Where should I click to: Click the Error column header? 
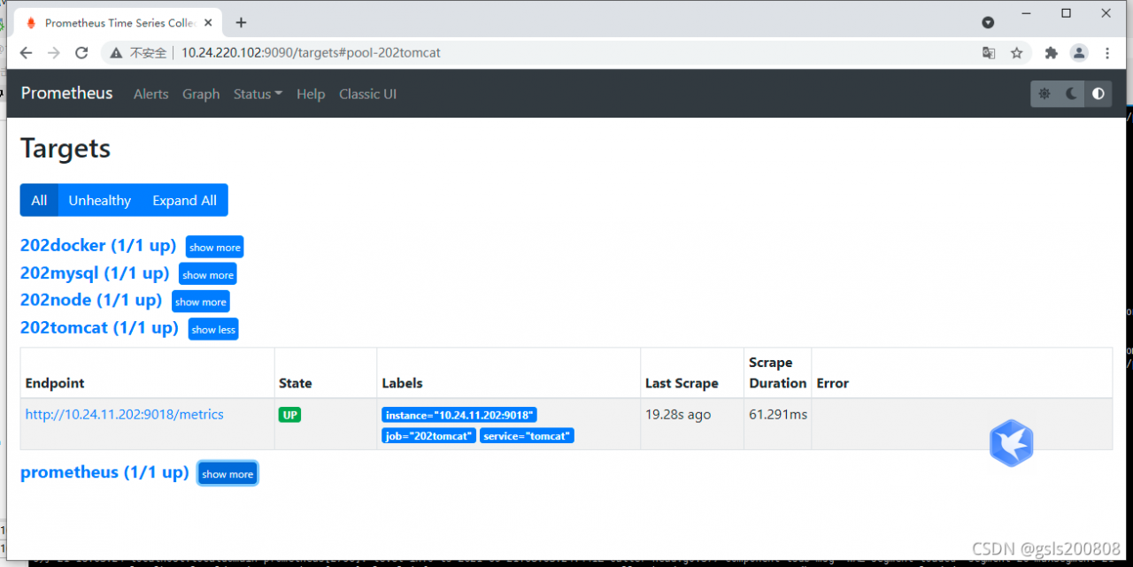pyautogui.click(x=833, y=383)
